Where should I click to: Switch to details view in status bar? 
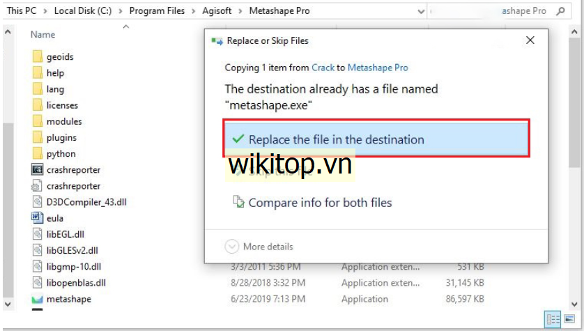pyautogui.click(x=554, y=319)
